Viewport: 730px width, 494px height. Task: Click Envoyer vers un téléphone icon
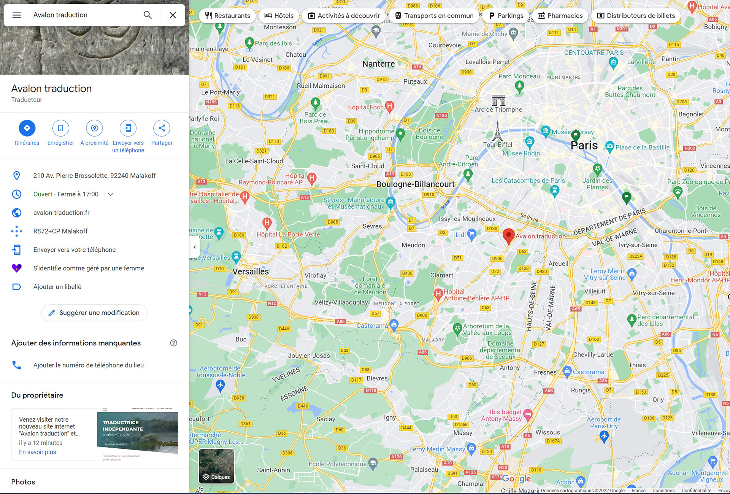click(128, 128)
